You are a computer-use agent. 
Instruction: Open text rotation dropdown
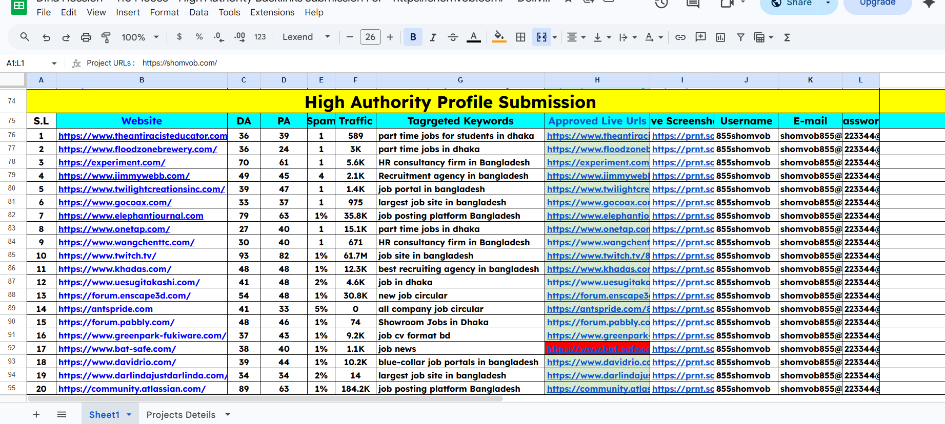pyautogui.click(x=654, y=37)
